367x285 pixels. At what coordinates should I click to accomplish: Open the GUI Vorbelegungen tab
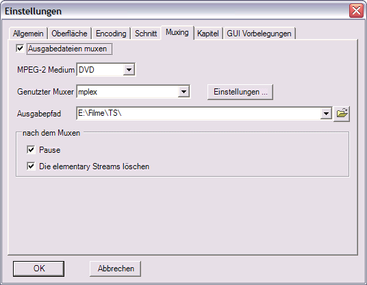[x=259, y=34]
